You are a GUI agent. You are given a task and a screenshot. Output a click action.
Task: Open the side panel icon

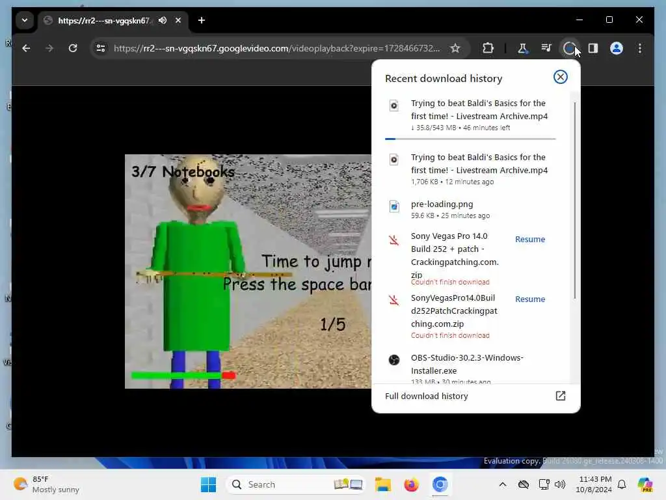tap(593, 48)
